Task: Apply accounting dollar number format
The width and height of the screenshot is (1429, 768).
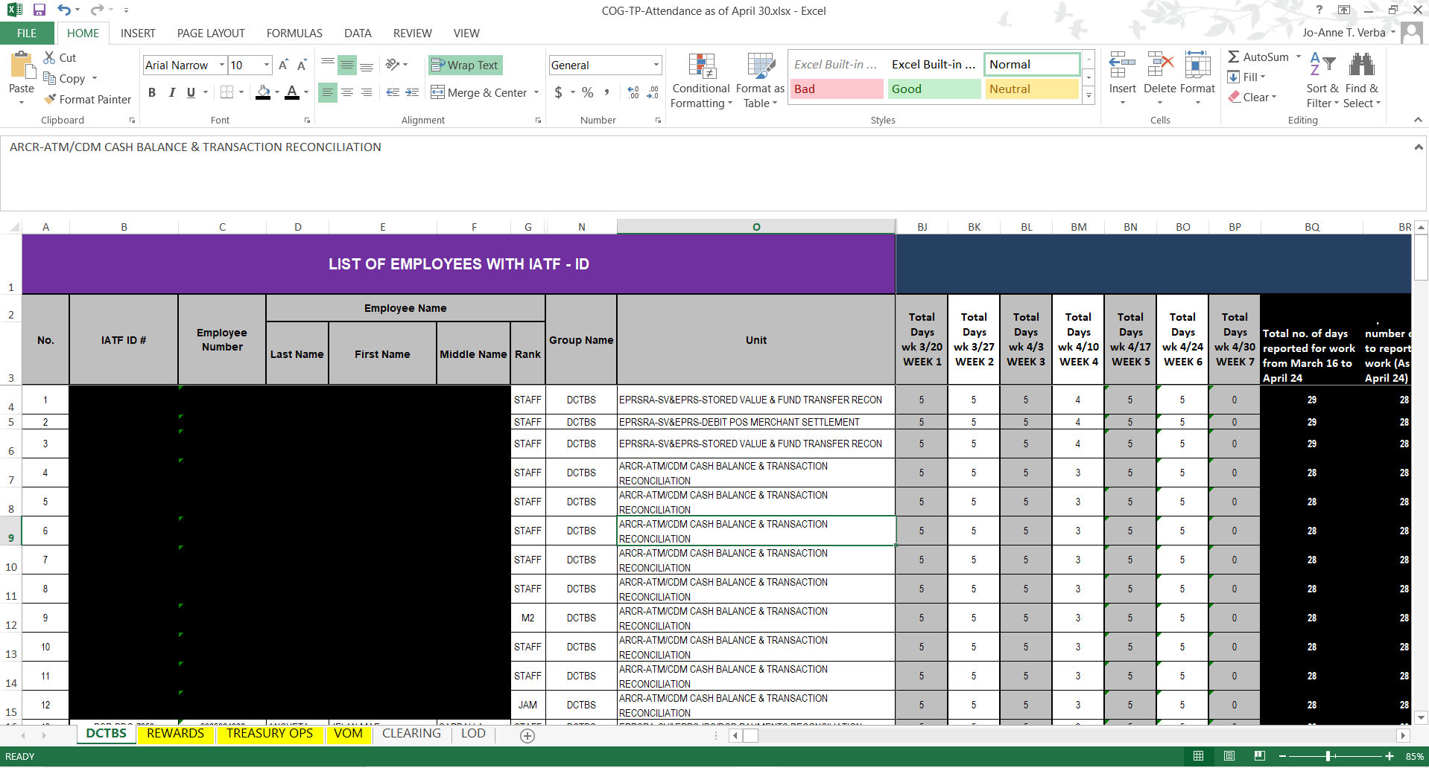Action: tap(559, 92)
